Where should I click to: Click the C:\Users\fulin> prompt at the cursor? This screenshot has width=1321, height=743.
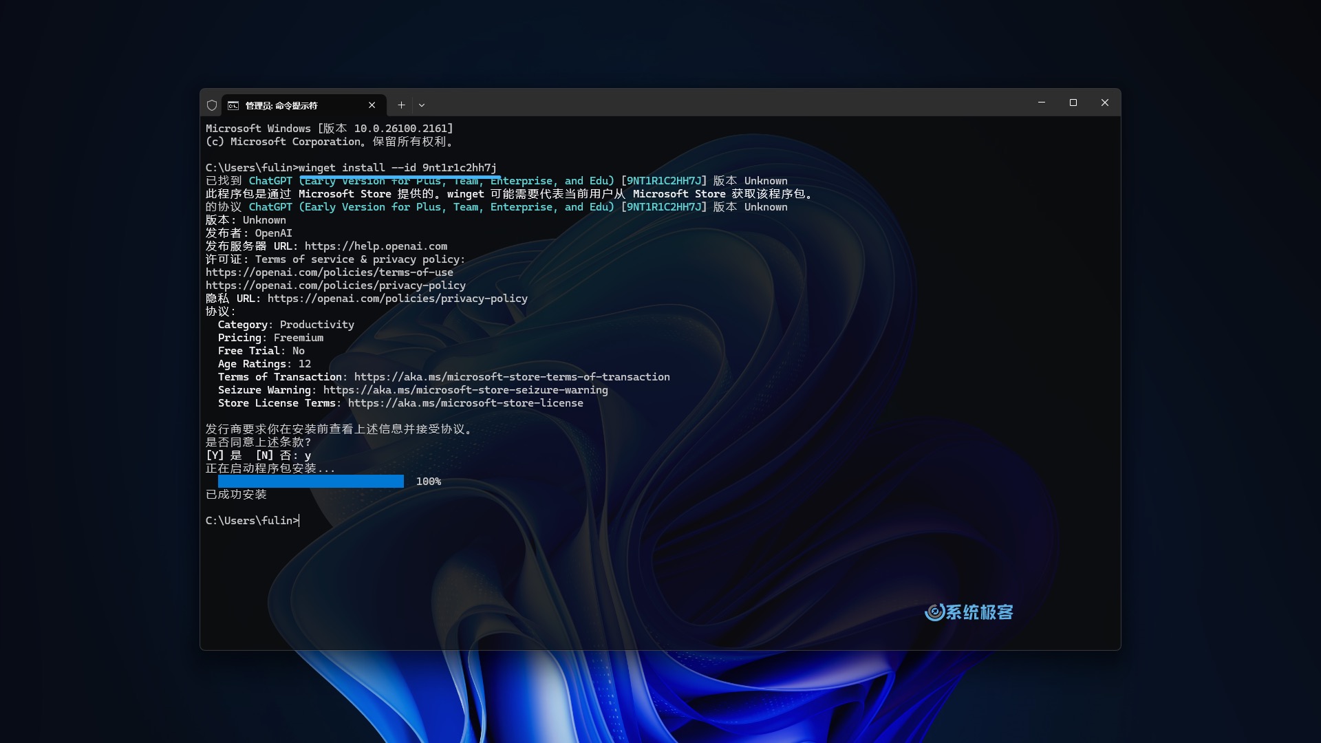253,521
